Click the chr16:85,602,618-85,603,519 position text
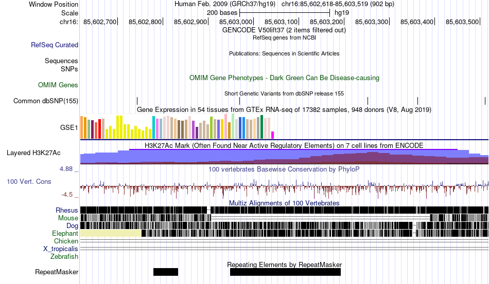Screen dimensions: 489x284 coord(338,4)
